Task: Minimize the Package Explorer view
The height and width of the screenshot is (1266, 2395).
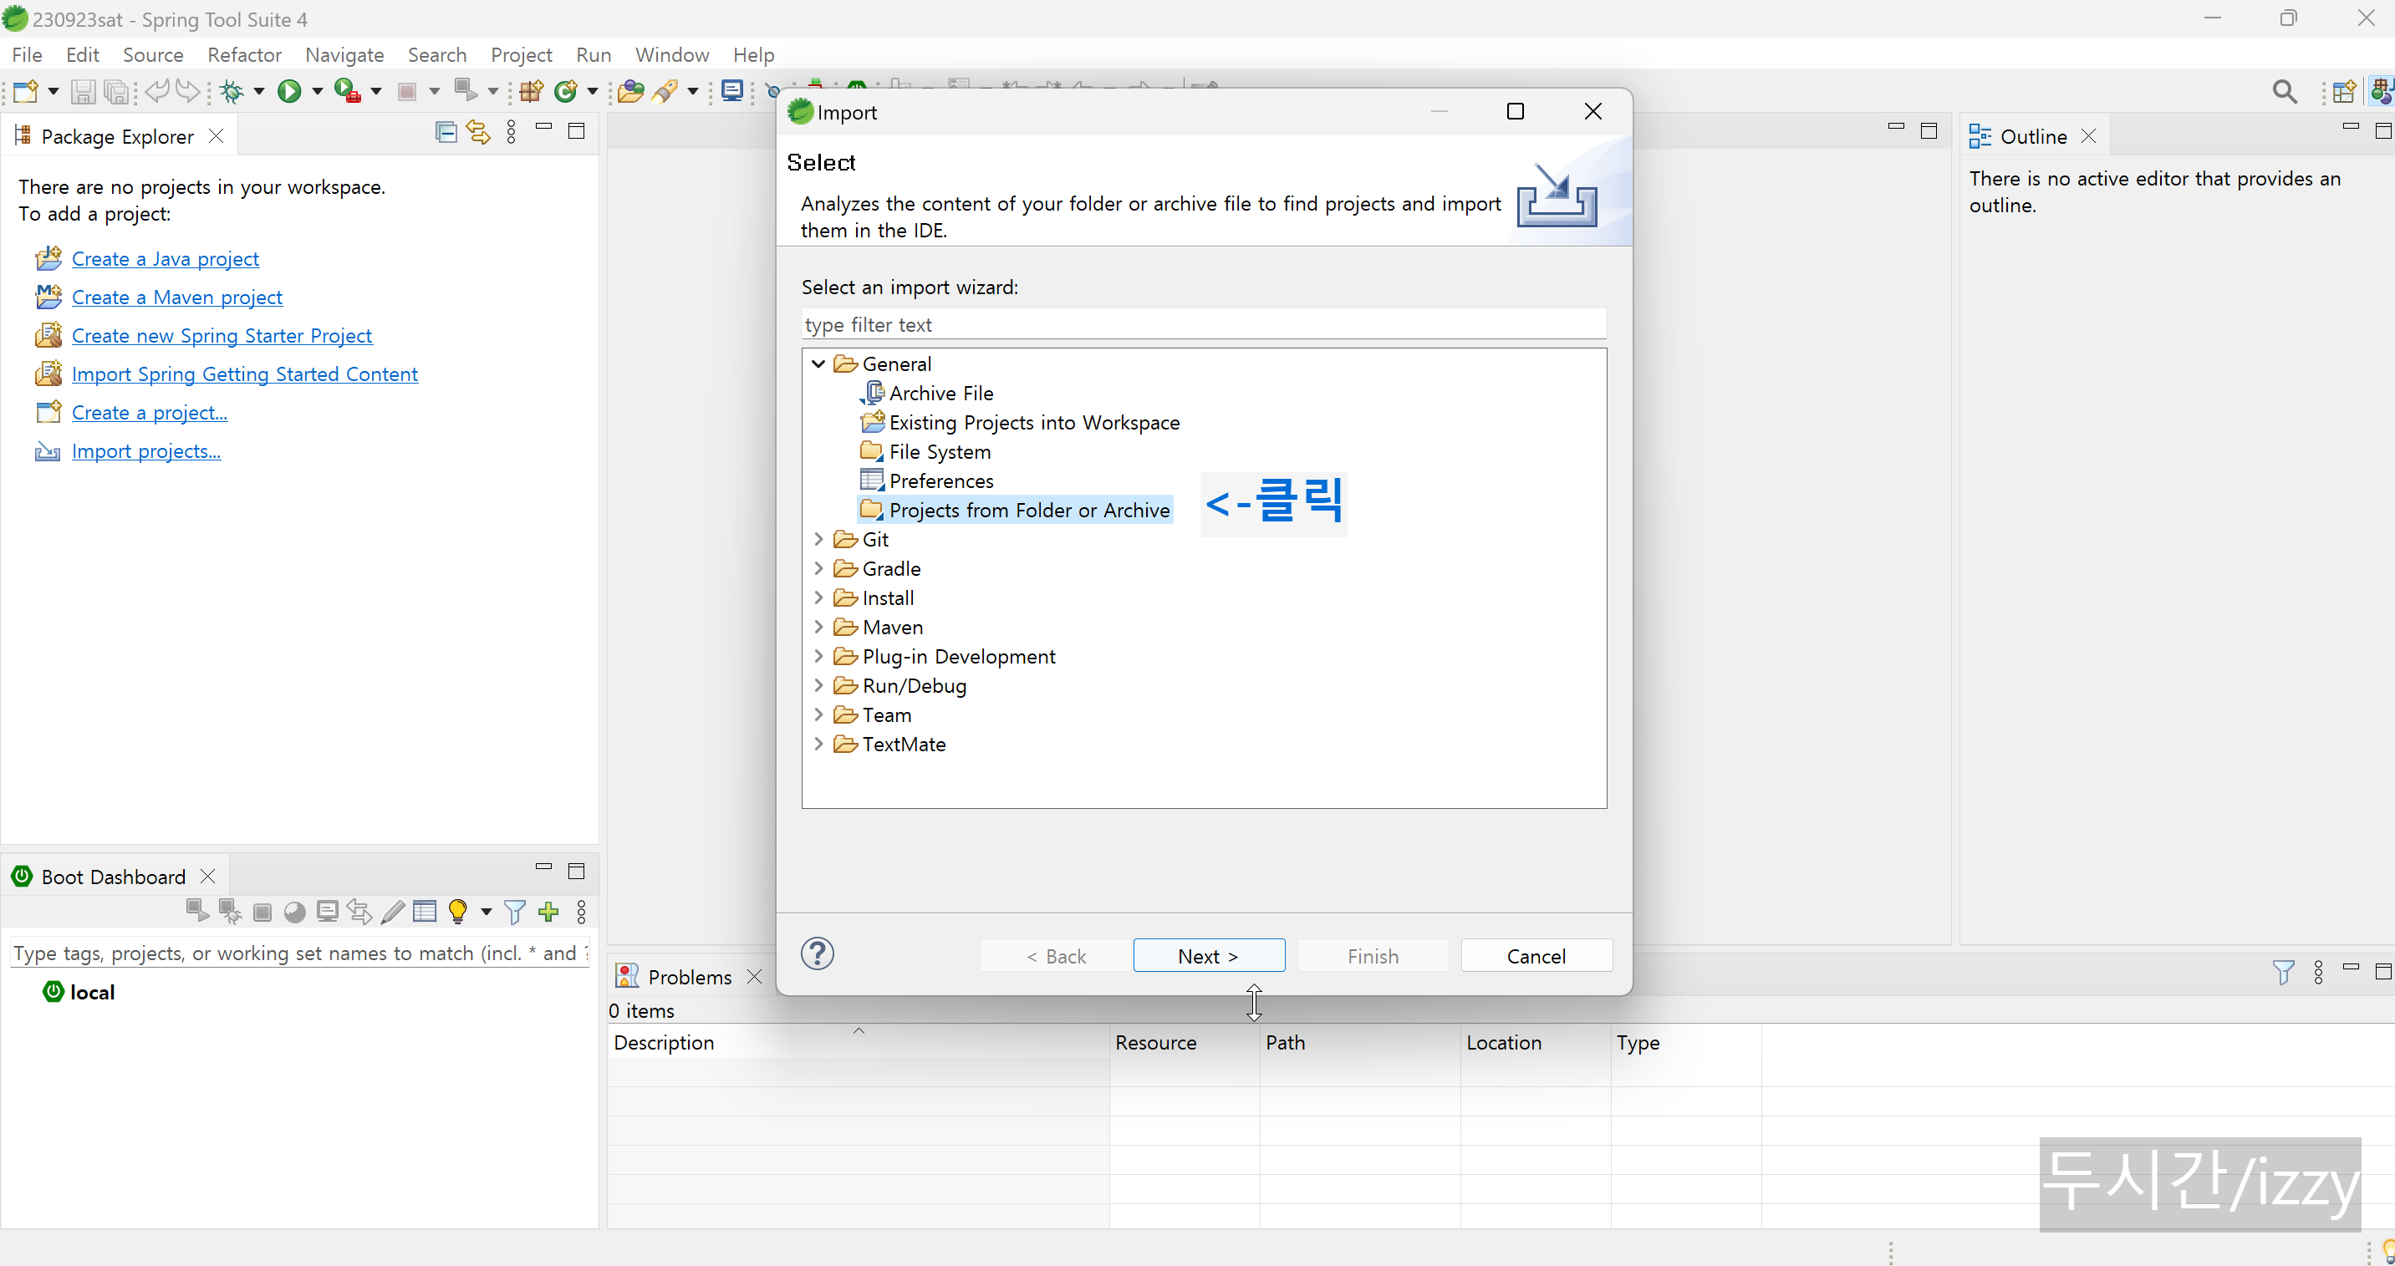Action: tap(544, 125)
